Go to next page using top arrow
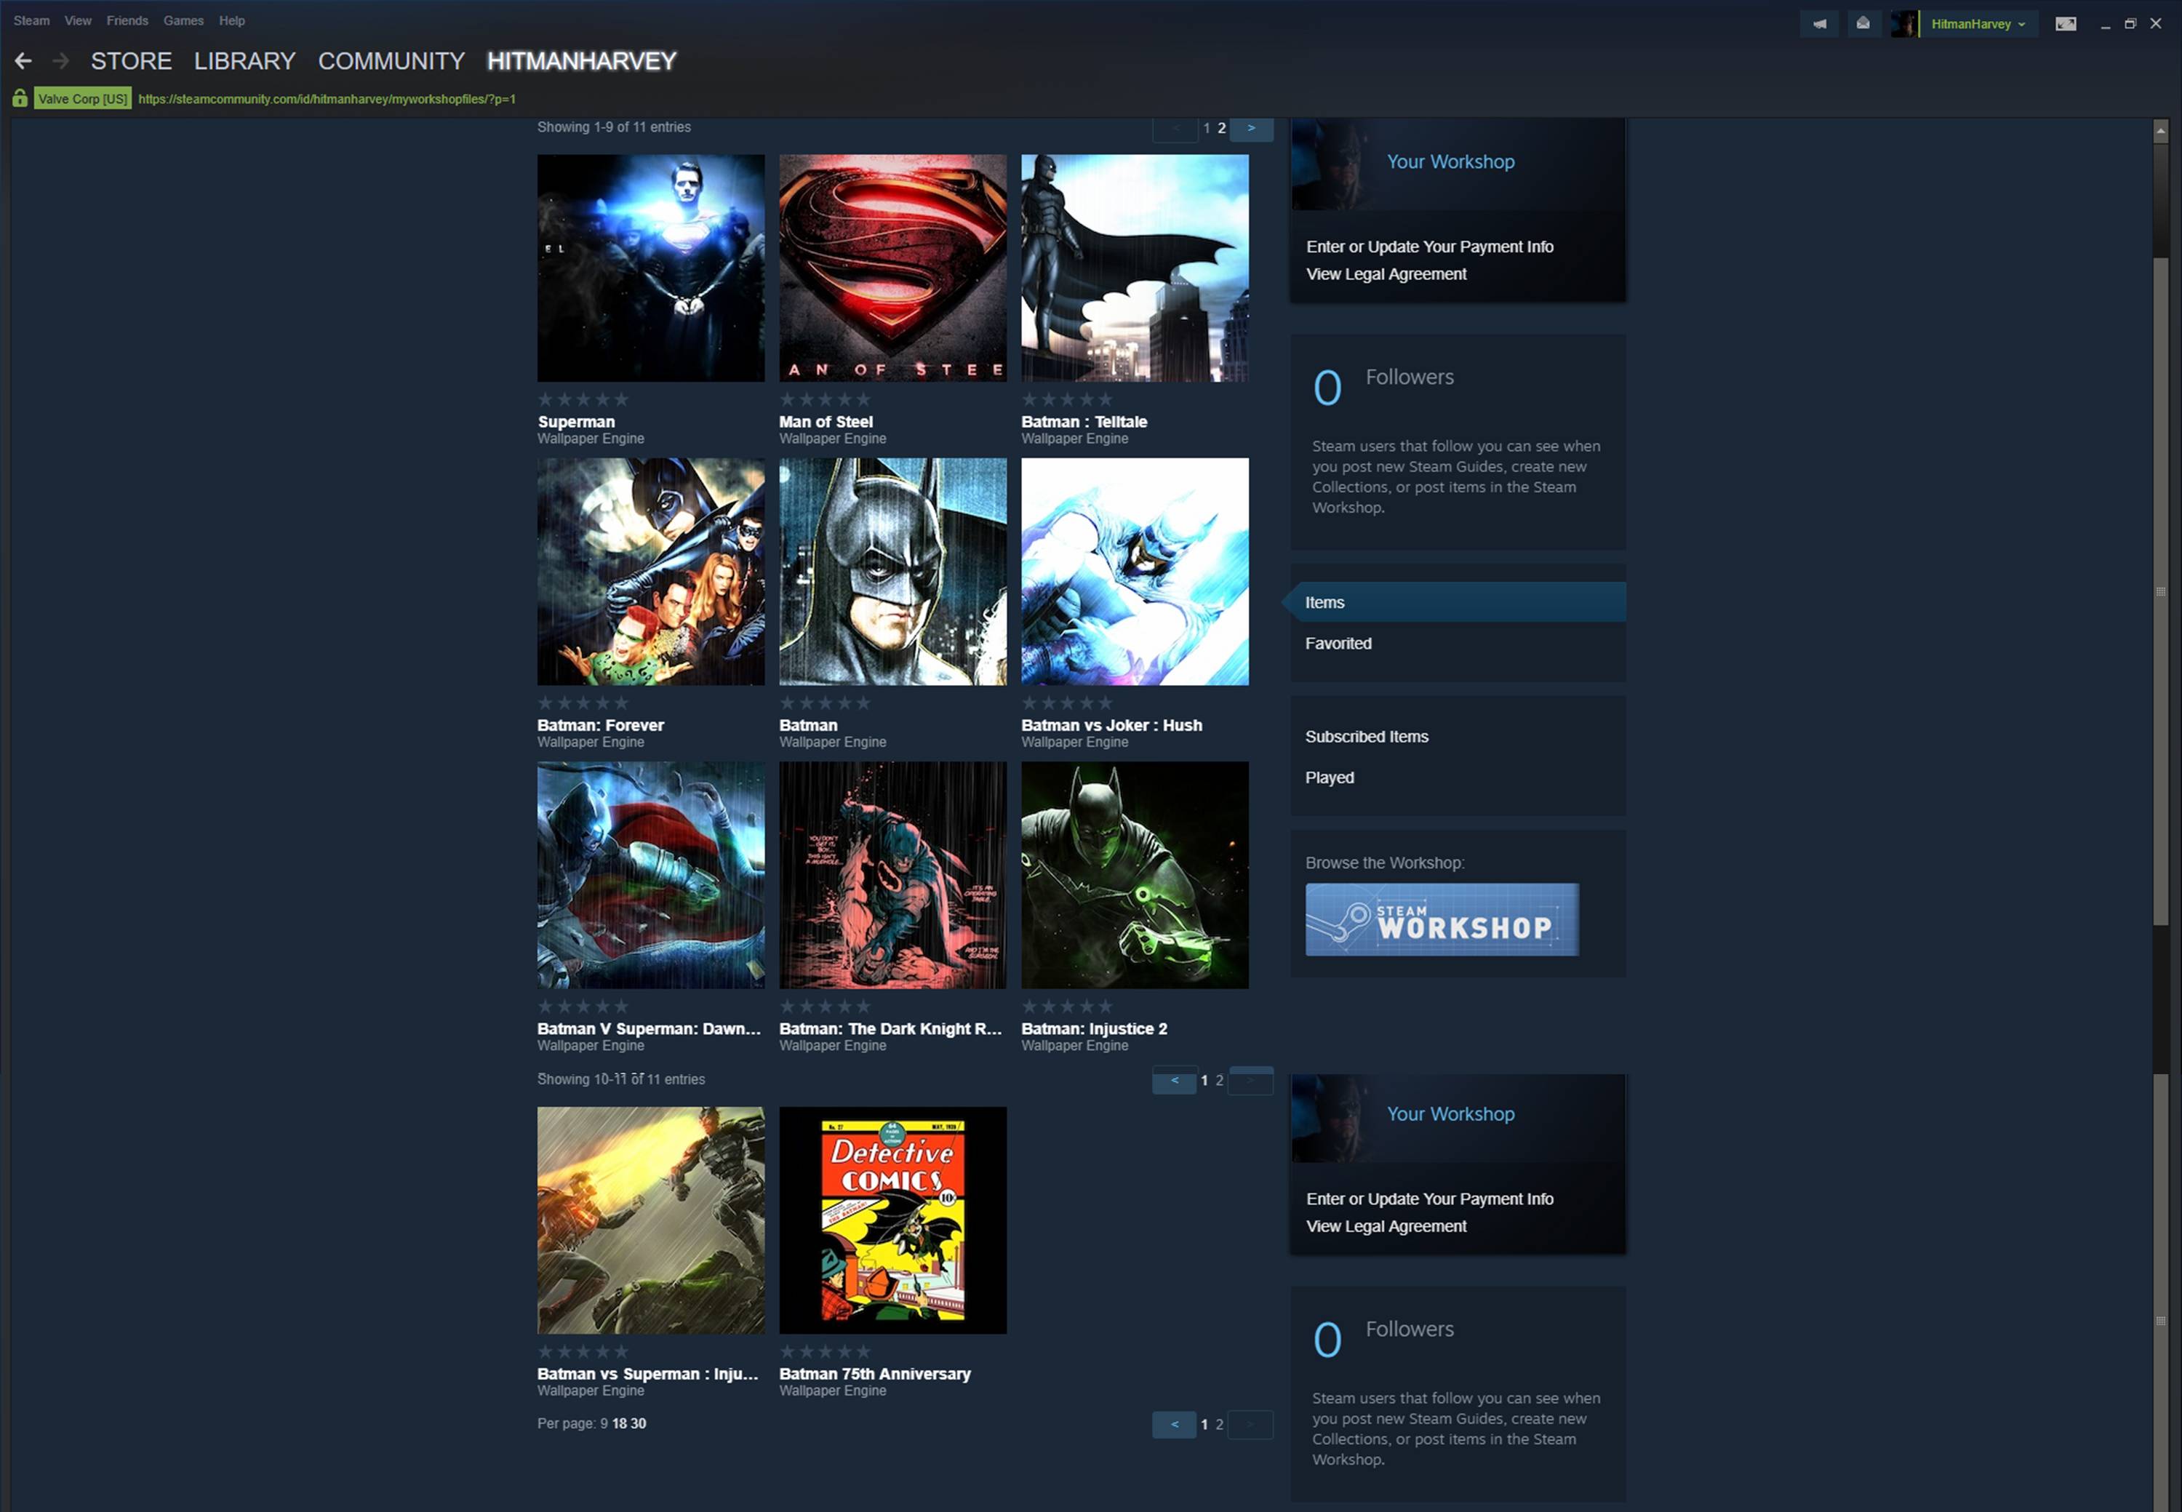2182x1512 pixels. (x=1250, y=128)
